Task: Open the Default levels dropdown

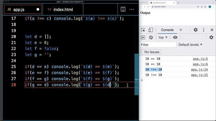Action: 190,45
